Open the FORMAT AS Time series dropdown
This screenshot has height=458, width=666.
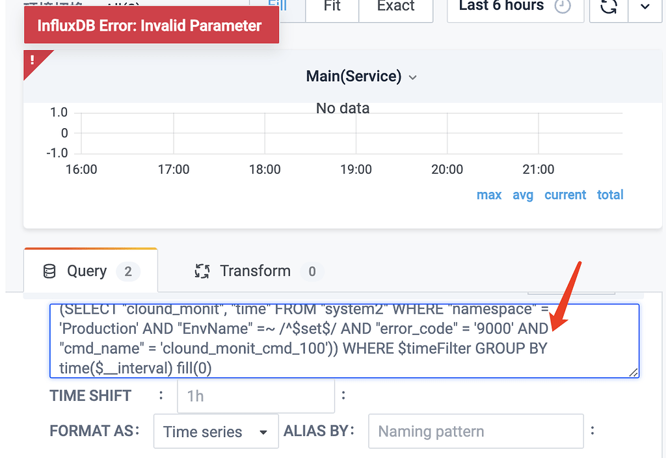click(215, 431)
